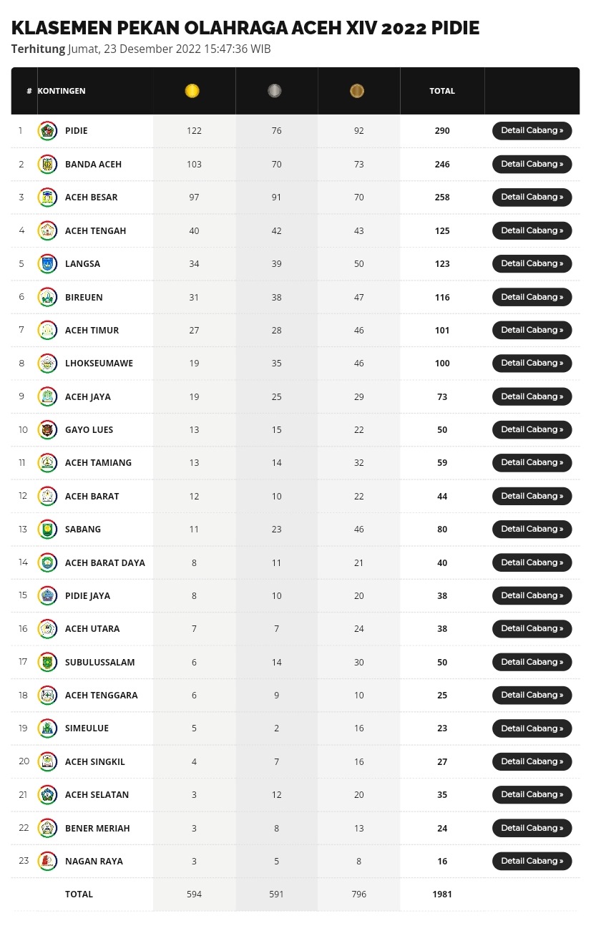Open Detail Cabang for Langsa
591x941 pixels.
[x=532, y=263]
